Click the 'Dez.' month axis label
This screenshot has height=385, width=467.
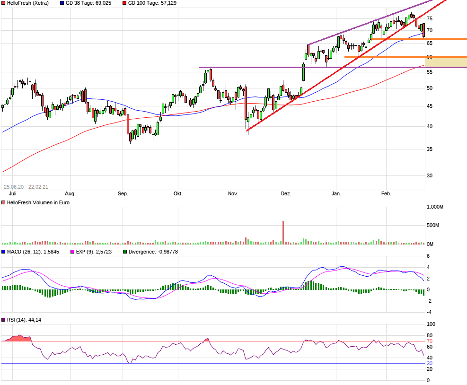(286, 193)
